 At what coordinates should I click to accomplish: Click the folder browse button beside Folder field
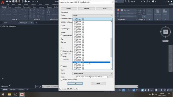111,77
